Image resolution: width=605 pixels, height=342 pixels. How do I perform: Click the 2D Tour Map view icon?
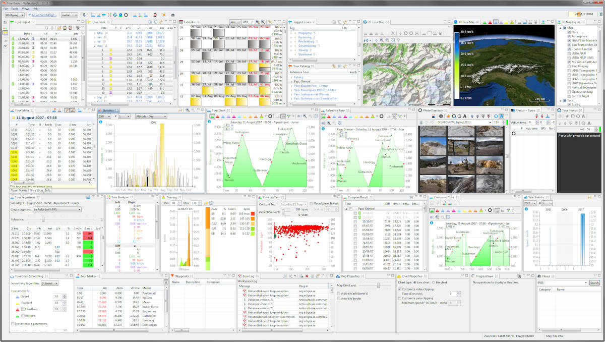coord(366,22)
